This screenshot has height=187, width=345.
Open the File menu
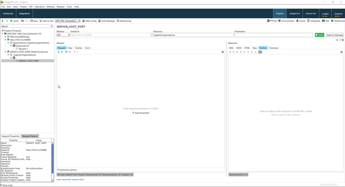click(3, 7)
